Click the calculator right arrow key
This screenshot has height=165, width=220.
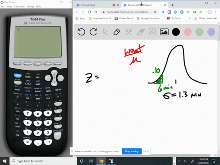[61, 78]
